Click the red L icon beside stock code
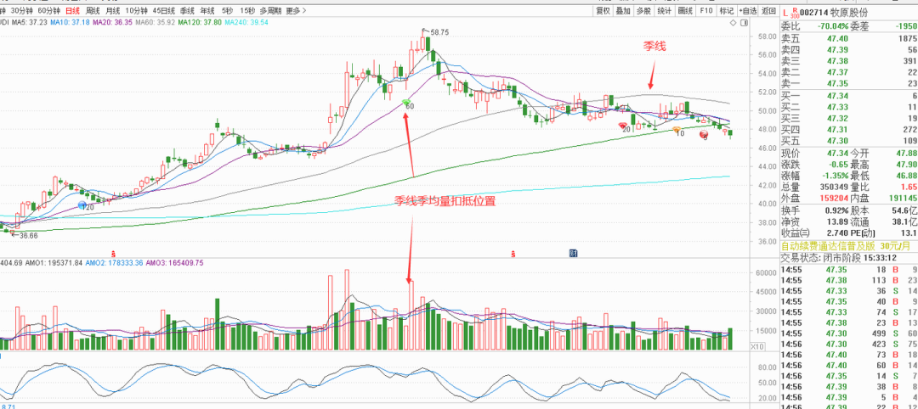 point(785,12)
